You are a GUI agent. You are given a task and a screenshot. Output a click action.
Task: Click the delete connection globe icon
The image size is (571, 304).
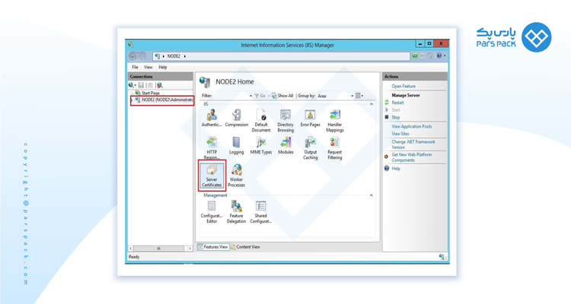[x=160, y=85]
